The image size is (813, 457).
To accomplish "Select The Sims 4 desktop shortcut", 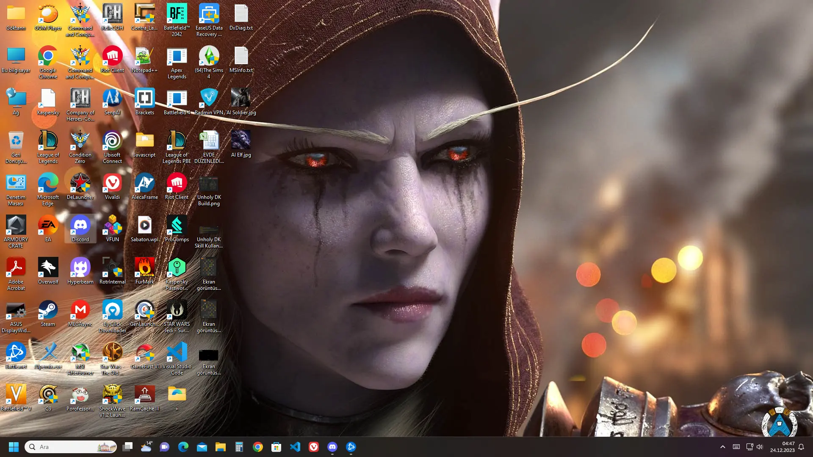I will (x=209, y=62).
